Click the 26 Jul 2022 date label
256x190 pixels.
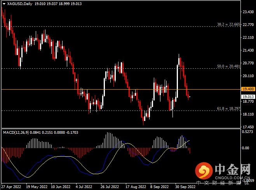(x=110, y=187)
